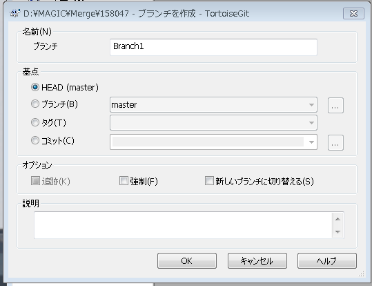The height and width of the screenshot is (286, 372).
Task: Click the OK button
Action: [x=187, y=261]
